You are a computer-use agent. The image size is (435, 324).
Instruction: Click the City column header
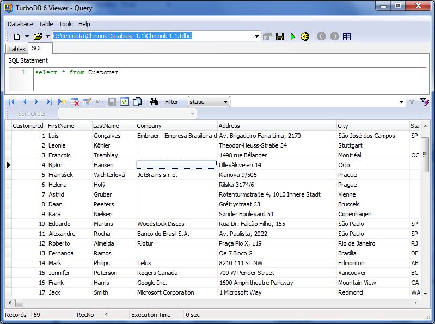pos(372,126)
